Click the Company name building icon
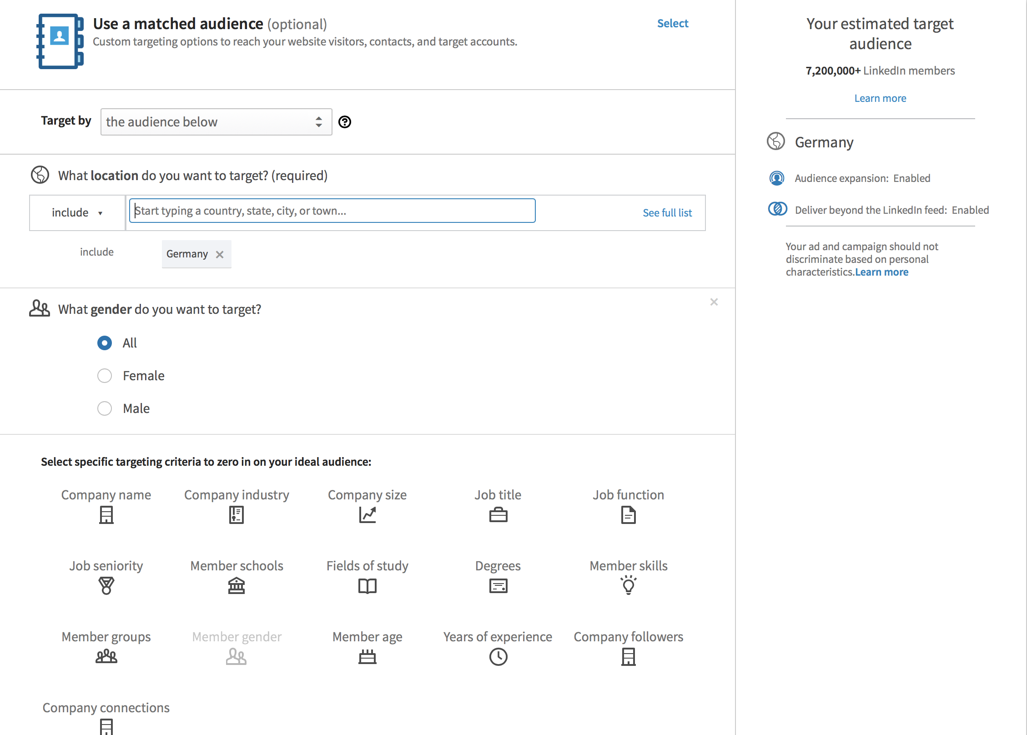1027x735 pixels. [106, 515]
